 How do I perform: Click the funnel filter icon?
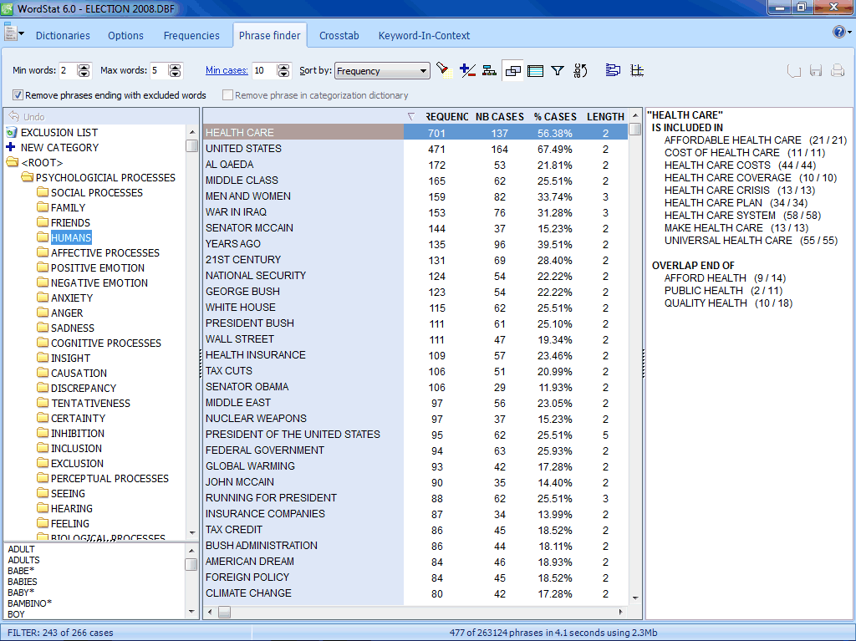(x=558, y=70)
